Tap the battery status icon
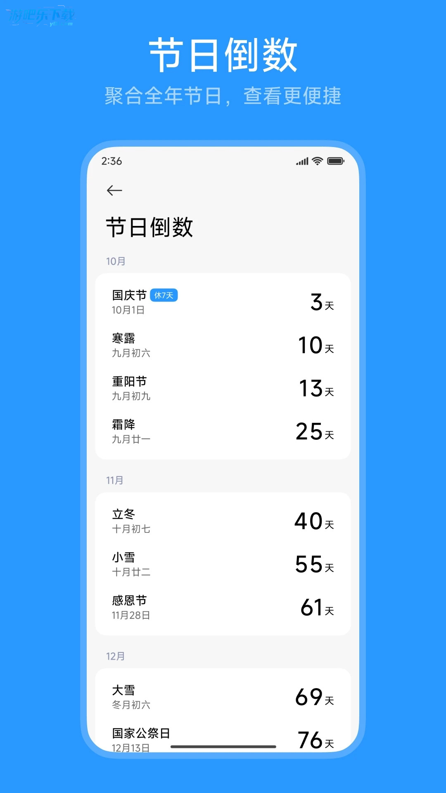 pos(335,161)
